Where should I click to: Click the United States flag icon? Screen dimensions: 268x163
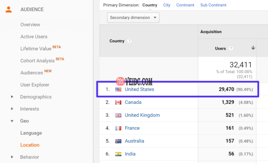click(x=118, y=90)
